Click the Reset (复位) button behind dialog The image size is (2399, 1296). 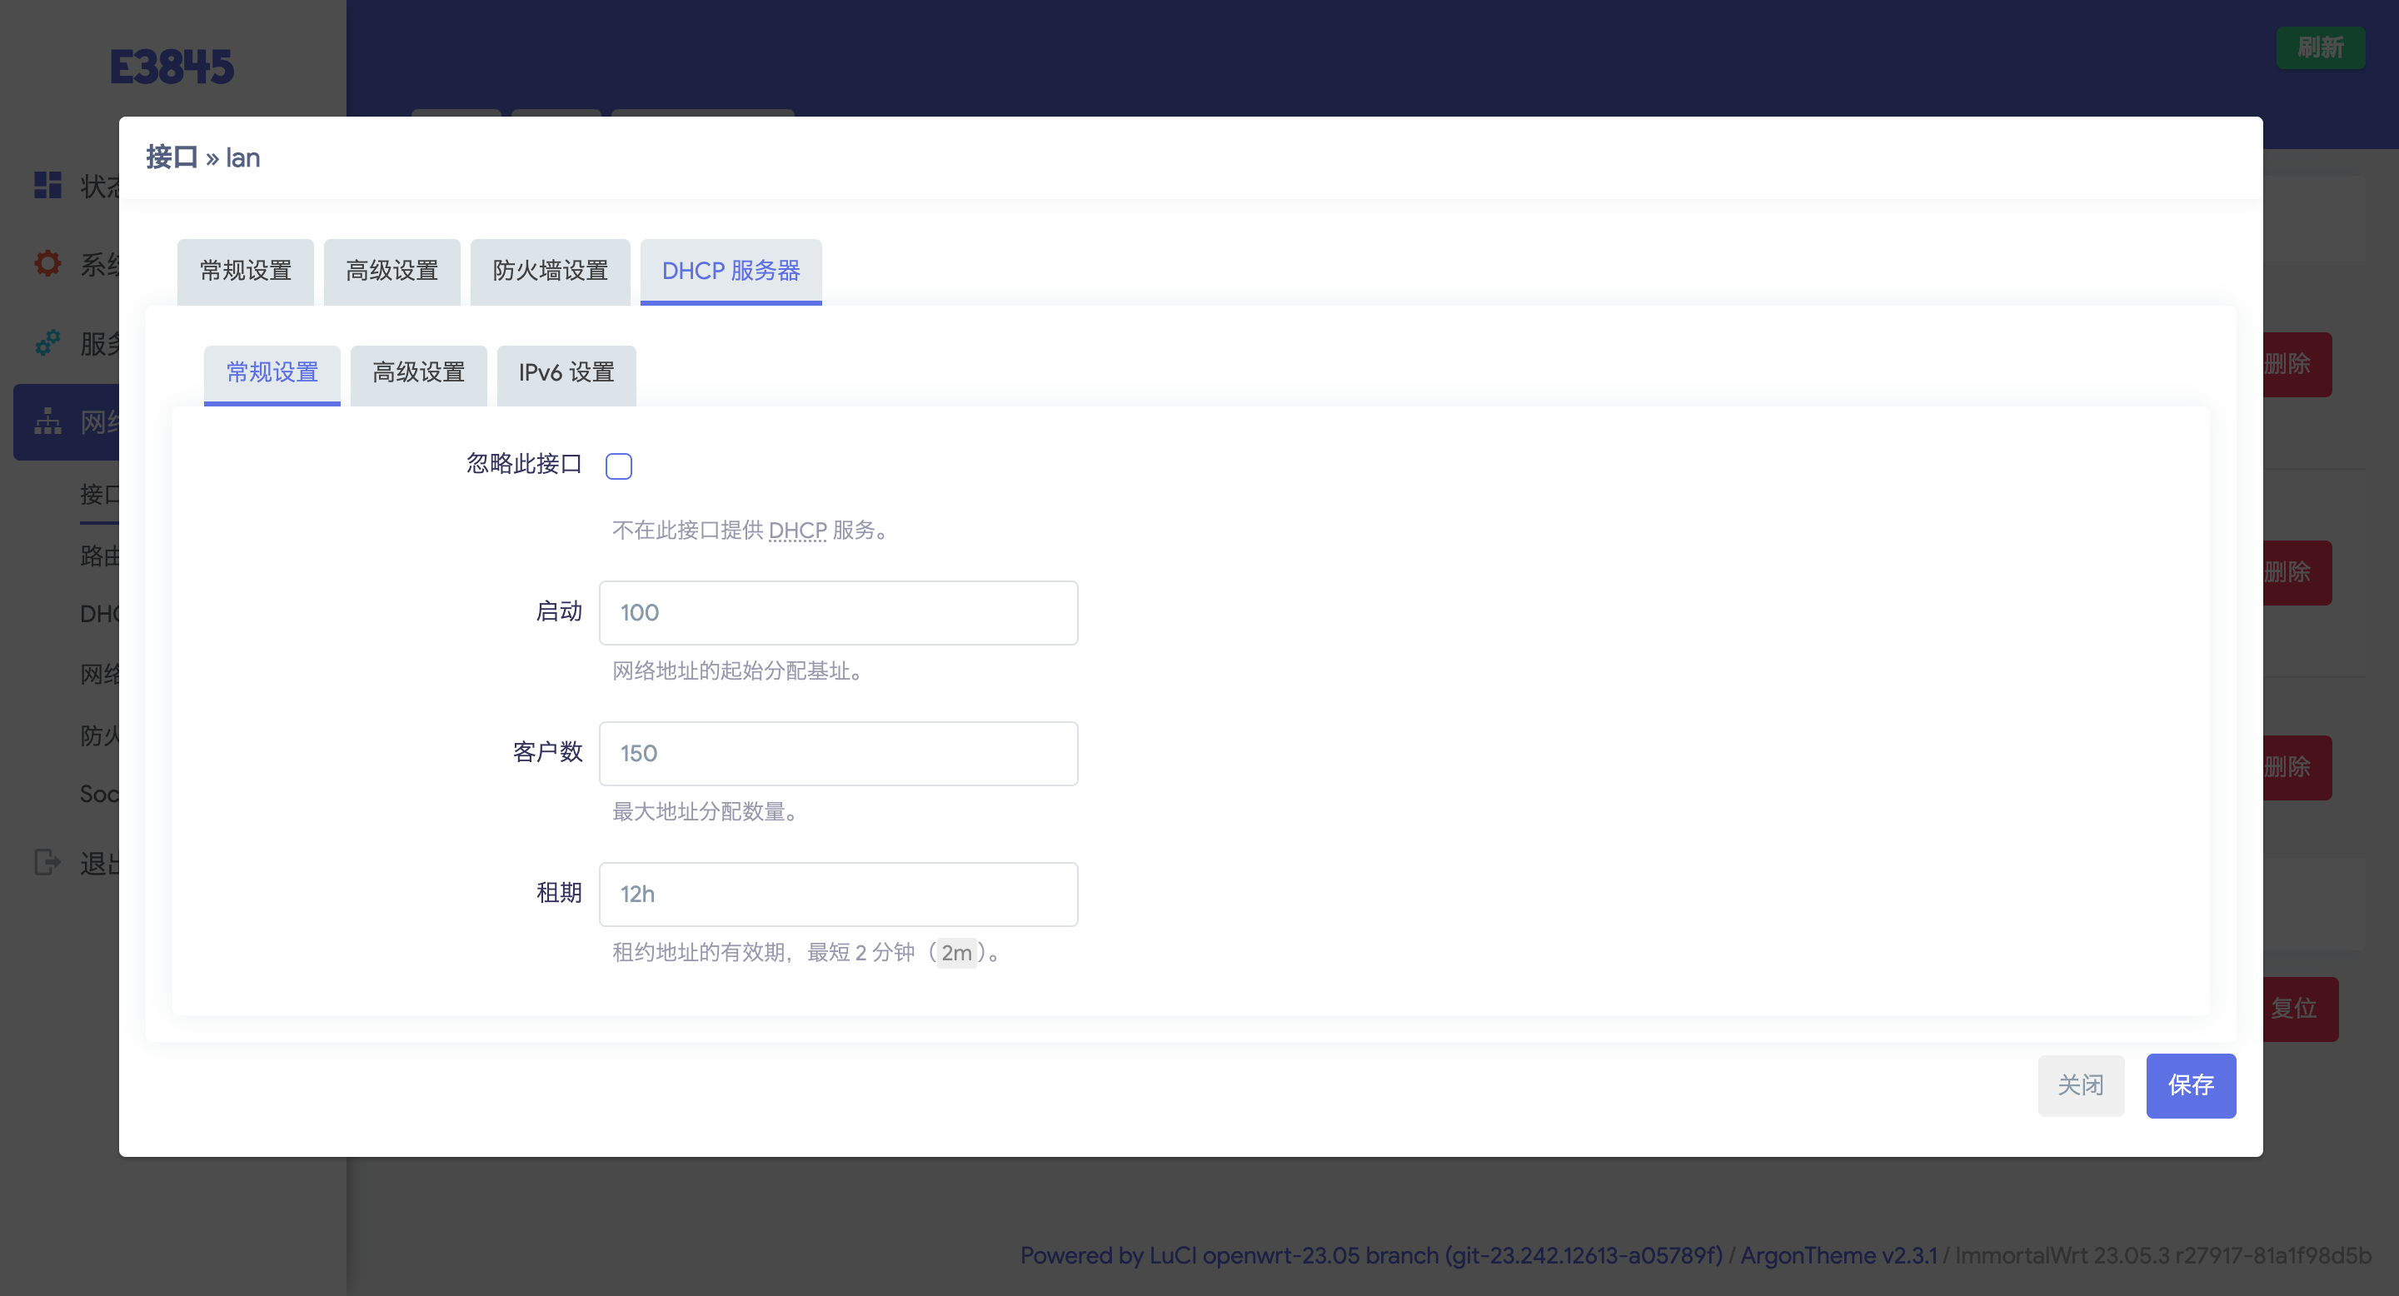tap(2300, 1009)
